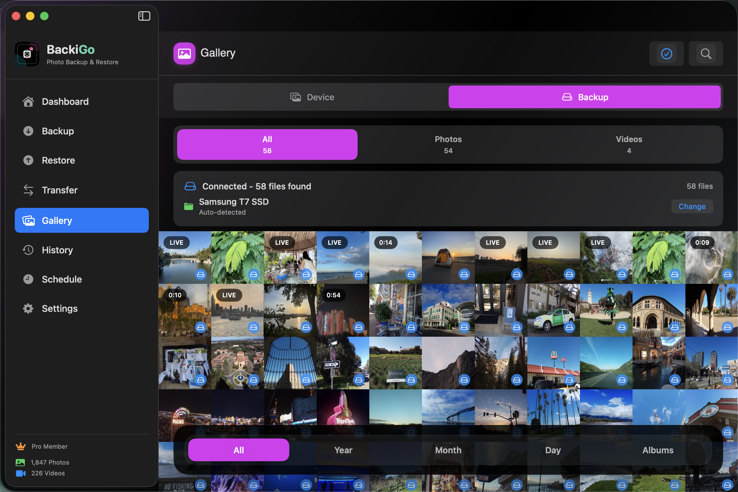This screenshot has width=738, height=492.
Task: Open the Schedule page
Action: pyautogui.click(x=62, y=279)
